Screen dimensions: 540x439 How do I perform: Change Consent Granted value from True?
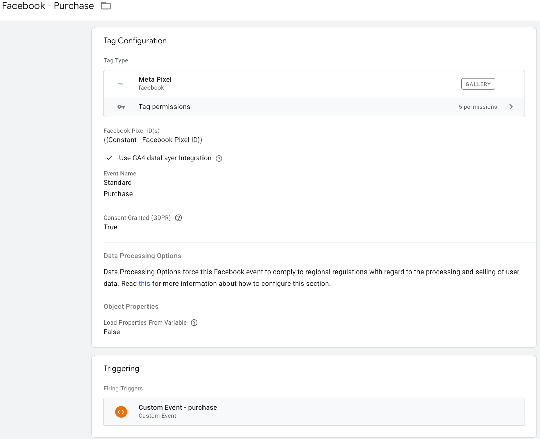pyautogui.click(x=110, y=227)
